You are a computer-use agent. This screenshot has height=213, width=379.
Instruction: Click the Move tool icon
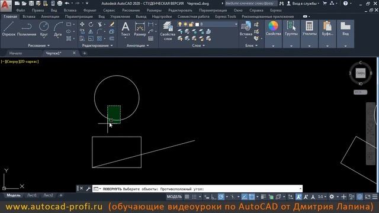point(82,24)
